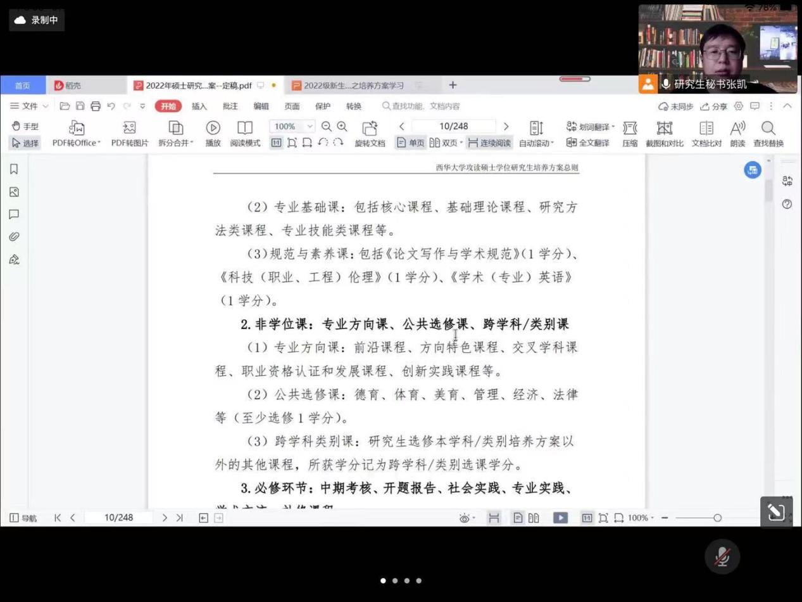
Task: Open the 插入 ribbon tab
Action: coord(199,106)
